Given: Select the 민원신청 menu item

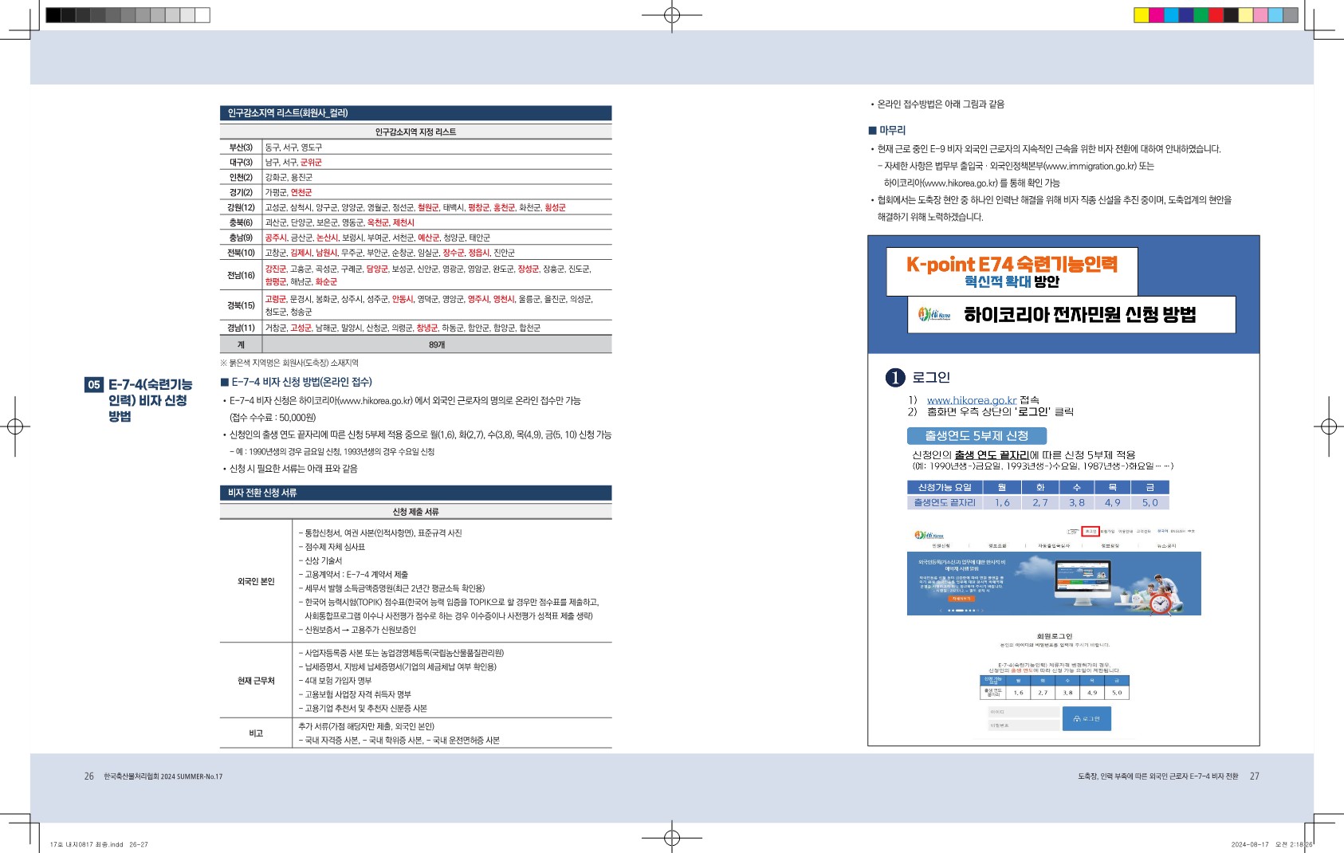Looking at the screenshot, I should (x=941, y=546).
